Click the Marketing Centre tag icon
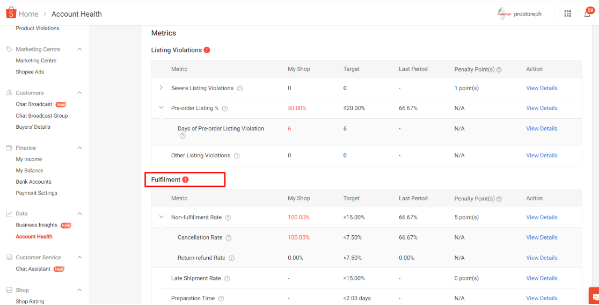Image resolution: width=599 pixels, height=305 pixels. point(9,49)
